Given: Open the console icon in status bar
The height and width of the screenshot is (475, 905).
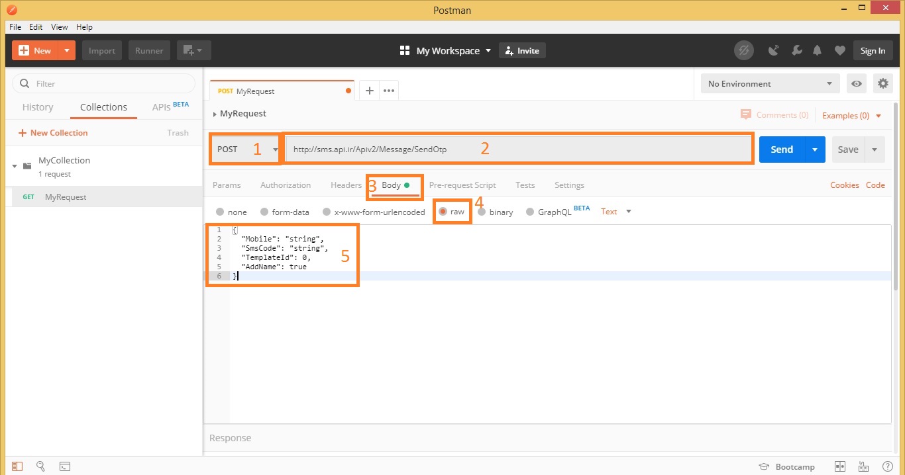Looking at the screenshot, I should click(x=65, y=466).
